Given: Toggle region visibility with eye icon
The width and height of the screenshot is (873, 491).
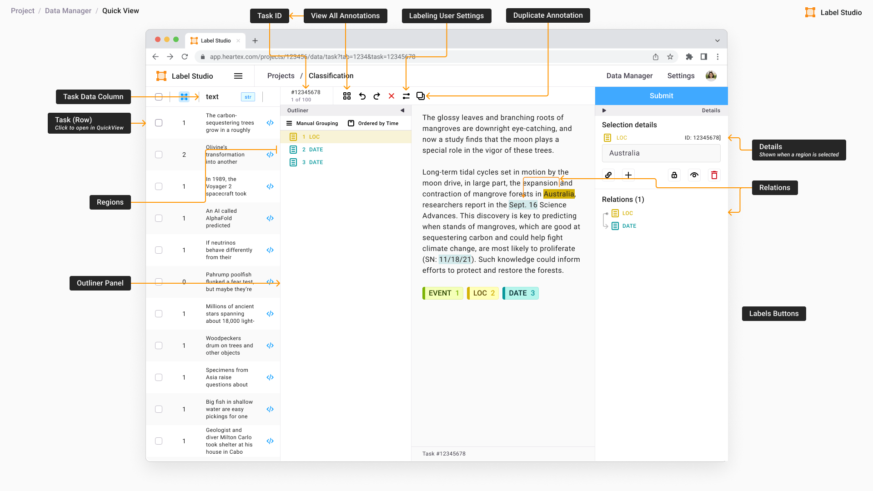Looking at the screenshot, I should [x=694, y=175].
